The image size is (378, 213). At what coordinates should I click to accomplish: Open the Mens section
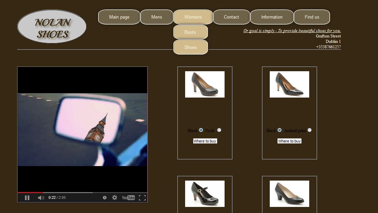point(156,17)
